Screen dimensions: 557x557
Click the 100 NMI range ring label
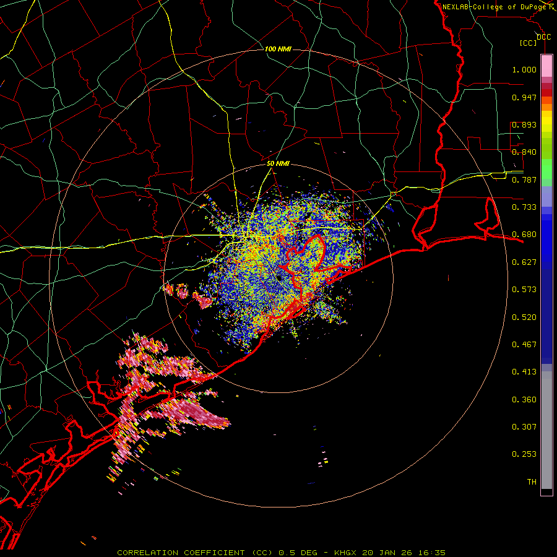point(278,49)
